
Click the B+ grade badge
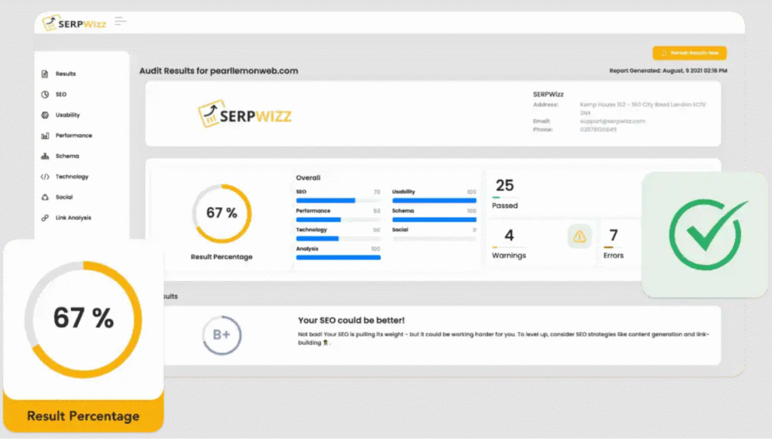point(222,336)
